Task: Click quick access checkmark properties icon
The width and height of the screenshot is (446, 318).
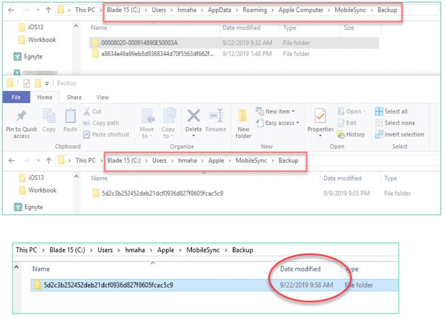Action: click(x=27, y=83)
